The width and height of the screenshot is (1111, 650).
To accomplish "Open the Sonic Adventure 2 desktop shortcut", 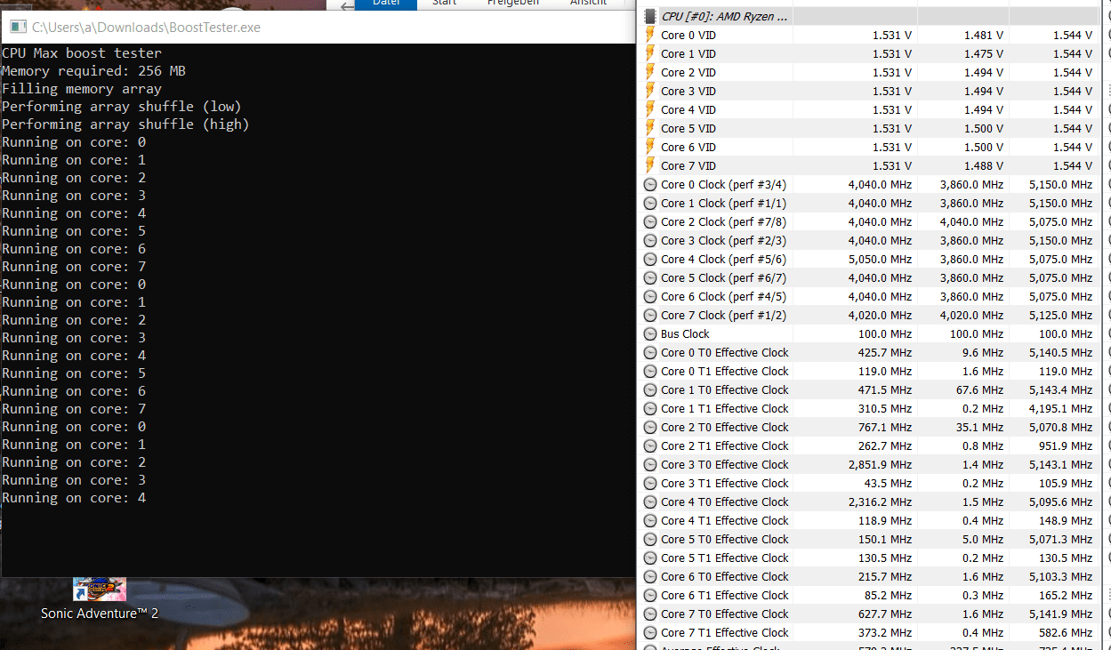I will (x=99, y=598).
